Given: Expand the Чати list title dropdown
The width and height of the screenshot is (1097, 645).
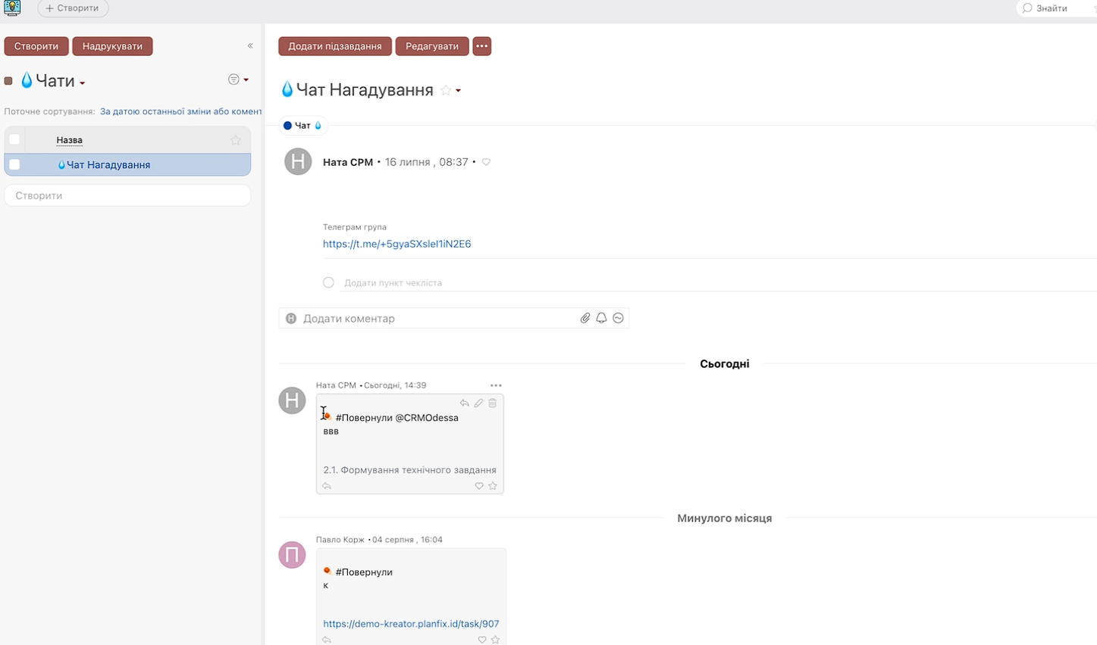Looking at the screenshot, I should point(83,83).
